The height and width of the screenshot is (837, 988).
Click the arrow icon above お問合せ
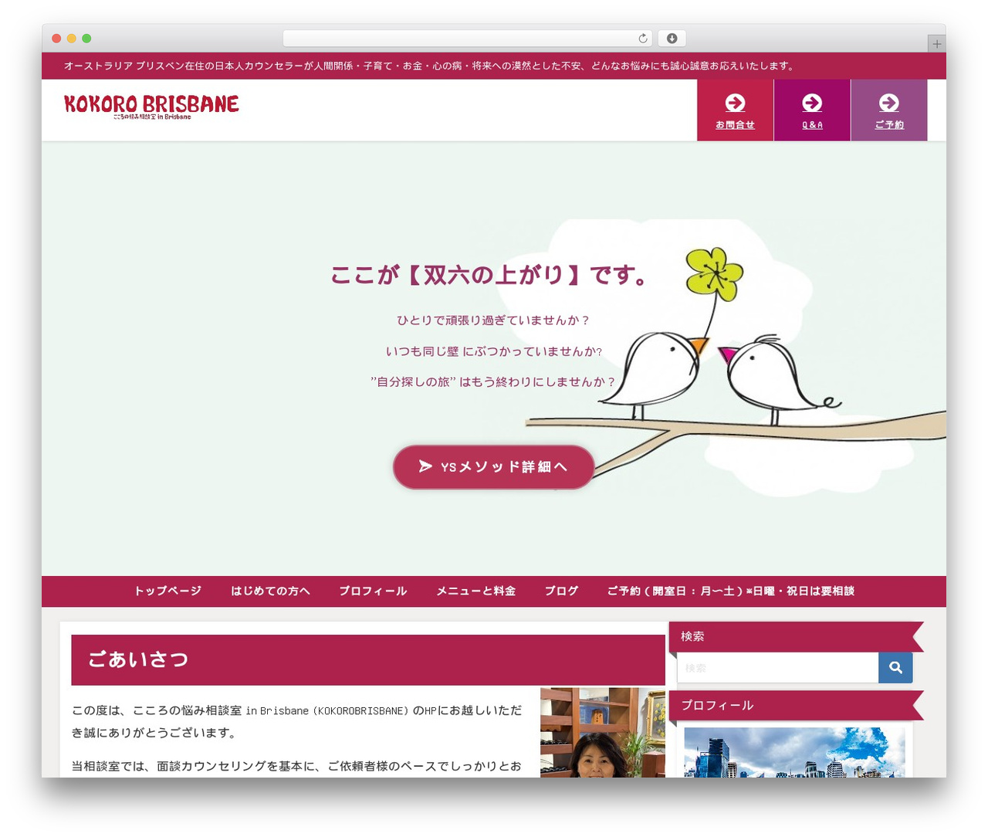pyautogui.click(x=735, y=103)
